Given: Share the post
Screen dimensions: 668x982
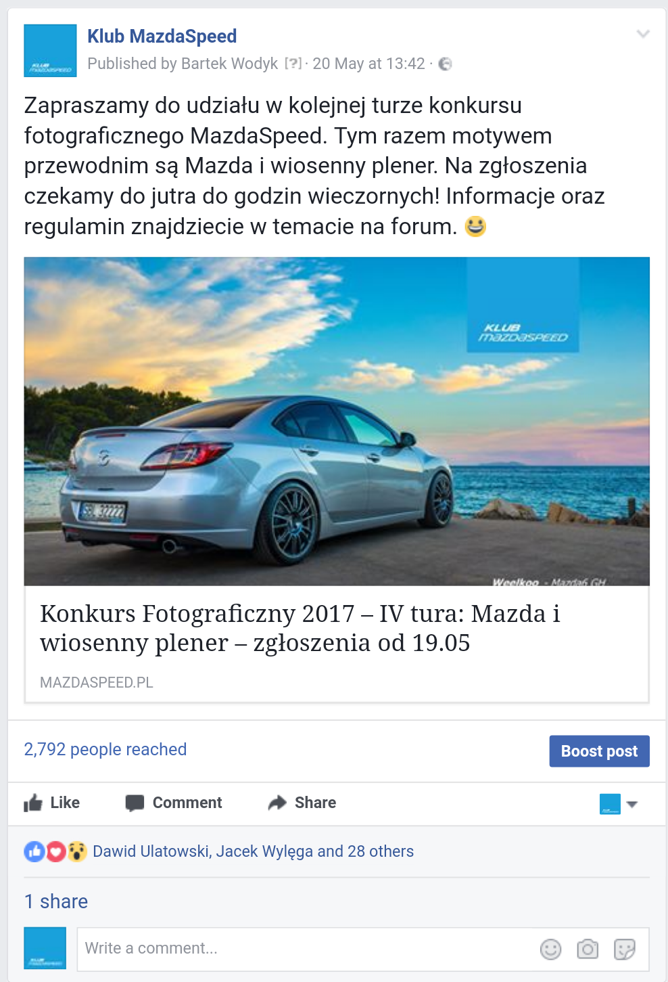Looking at the screenshot, I should pos(302,803).
